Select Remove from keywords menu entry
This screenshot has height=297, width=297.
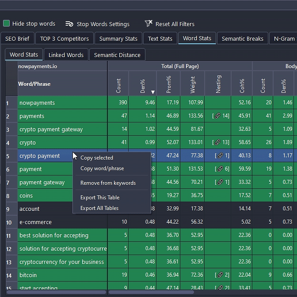108,183
